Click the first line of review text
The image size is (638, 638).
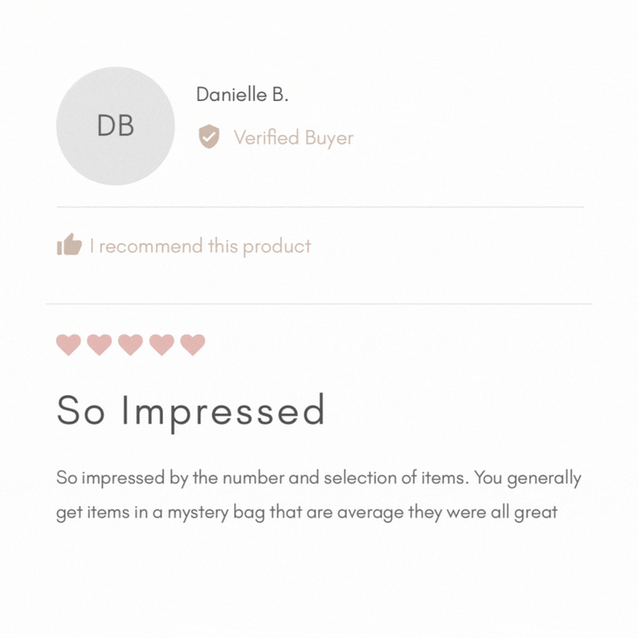click(318, 478)
